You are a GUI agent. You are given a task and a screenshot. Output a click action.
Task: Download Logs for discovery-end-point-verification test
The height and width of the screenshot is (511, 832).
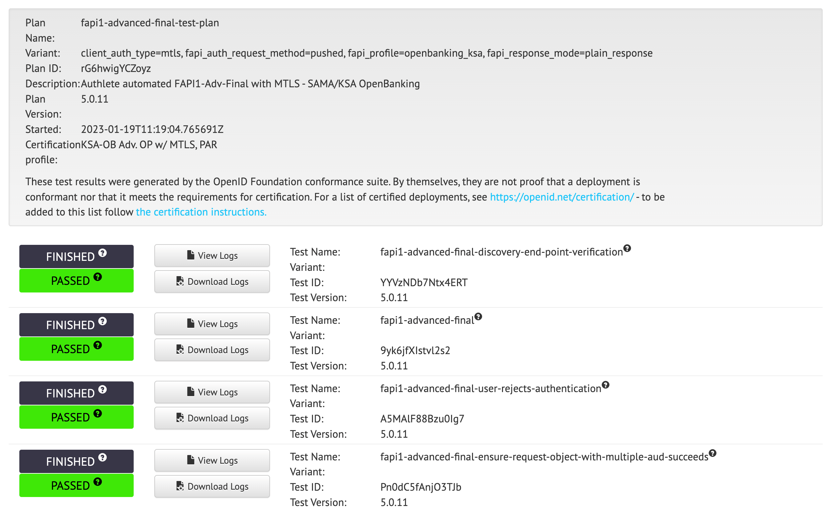click(212, 281)
